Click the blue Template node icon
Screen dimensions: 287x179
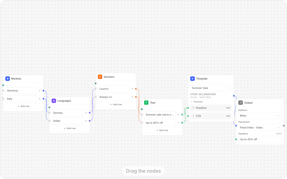click(193, 78)
